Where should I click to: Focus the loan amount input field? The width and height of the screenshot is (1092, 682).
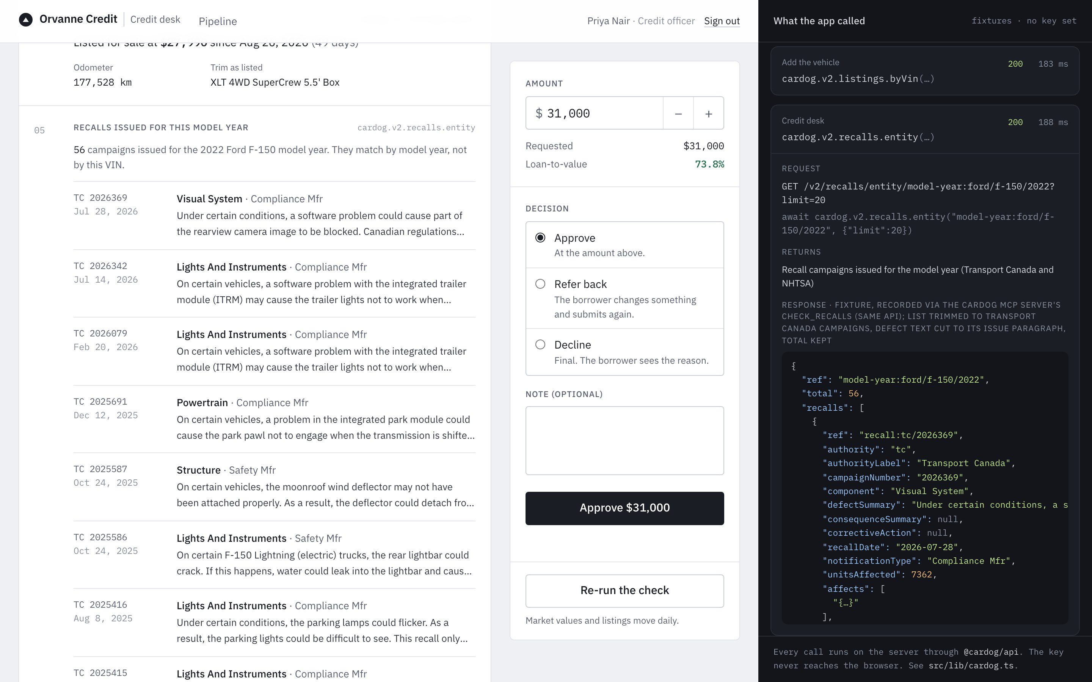pos(594,113)
